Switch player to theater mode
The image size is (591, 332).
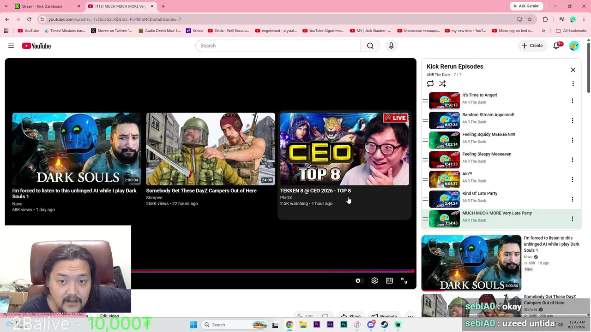coord(389,280)
